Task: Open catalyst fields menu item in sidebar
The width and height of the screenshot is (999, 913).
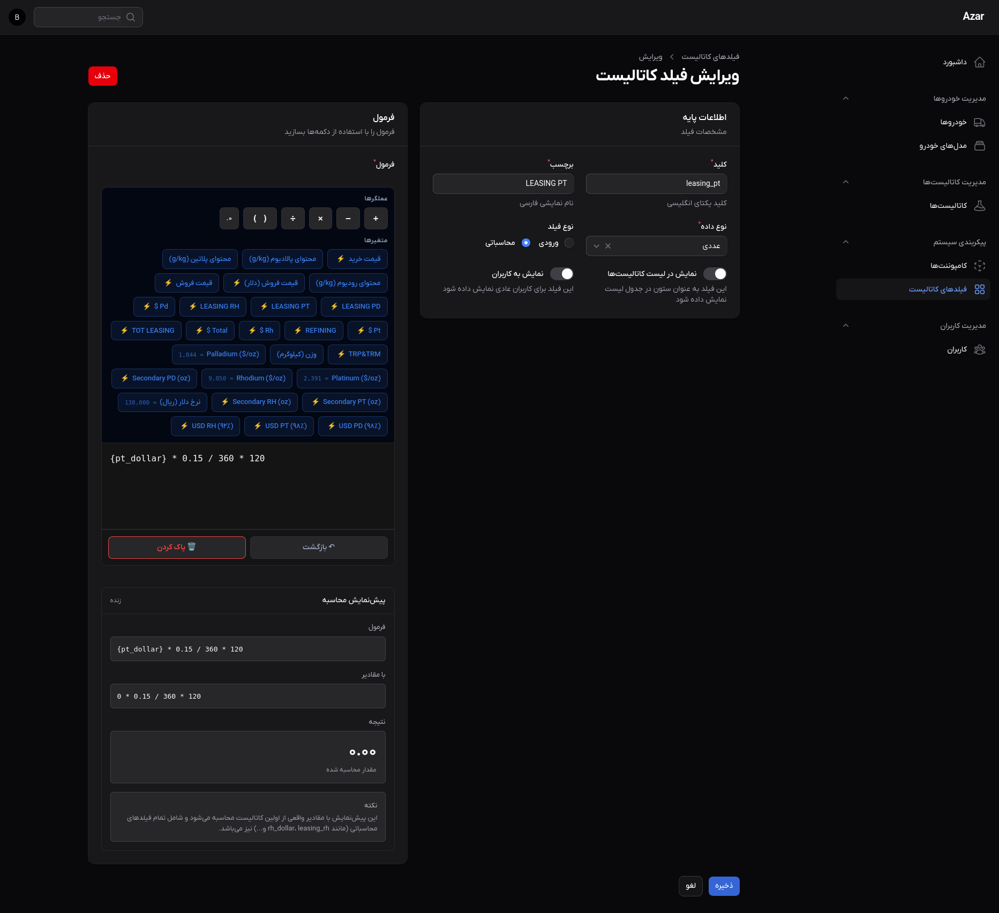Action: (937, 289)
